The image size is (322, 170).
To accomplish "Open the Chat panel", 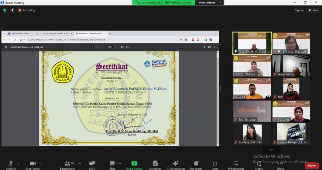I will click(x=112, y=165).
